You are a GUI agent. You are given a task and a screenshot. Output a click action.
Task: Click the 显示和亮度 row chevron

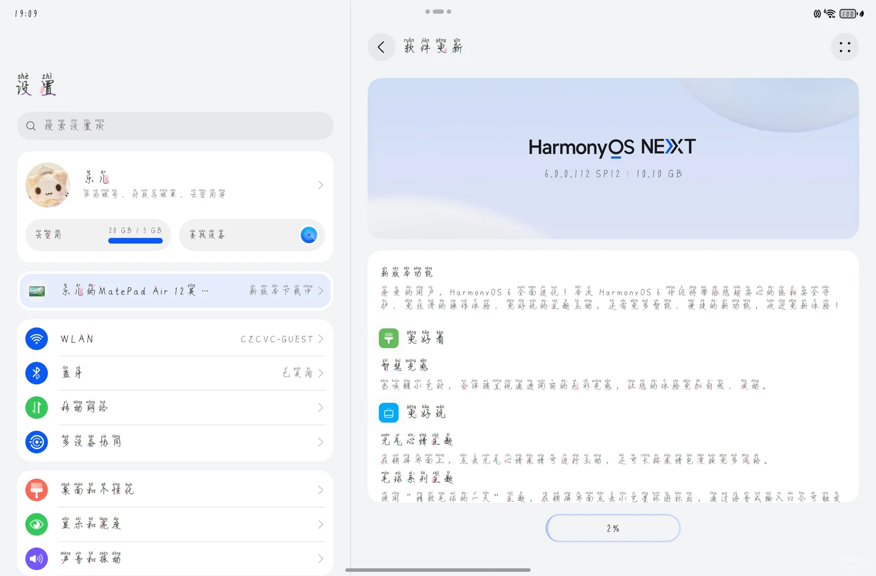click(320, 524)
